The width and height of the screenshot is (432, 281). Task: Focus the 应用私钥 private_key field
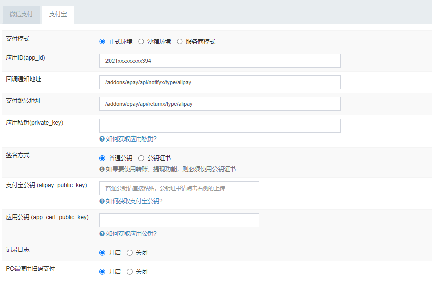coord(220,126)
